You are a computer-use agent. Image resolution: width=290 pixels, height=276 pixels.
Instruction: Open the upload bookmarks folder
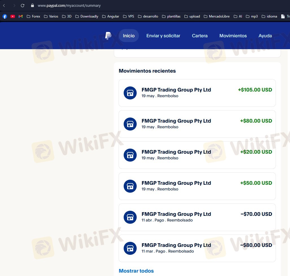coord(192,16)
